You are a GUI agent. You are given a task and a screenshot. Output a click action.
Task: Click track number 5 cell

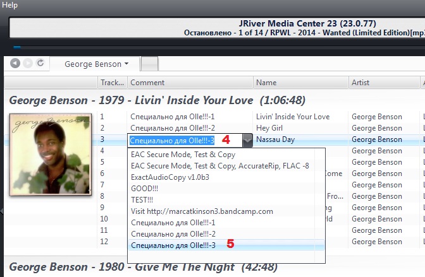click(102, 162)
